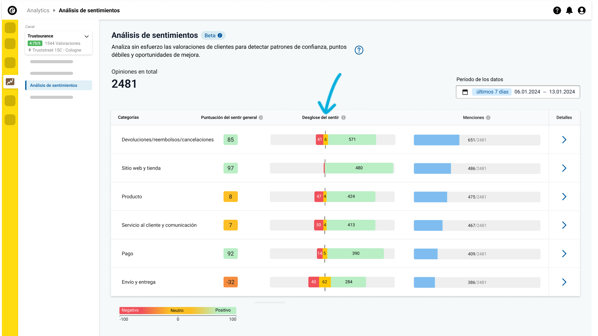Viewport: 598px width, 336px height.
Task: Click the Beta info icon
Action: click(x=220, y=36)
